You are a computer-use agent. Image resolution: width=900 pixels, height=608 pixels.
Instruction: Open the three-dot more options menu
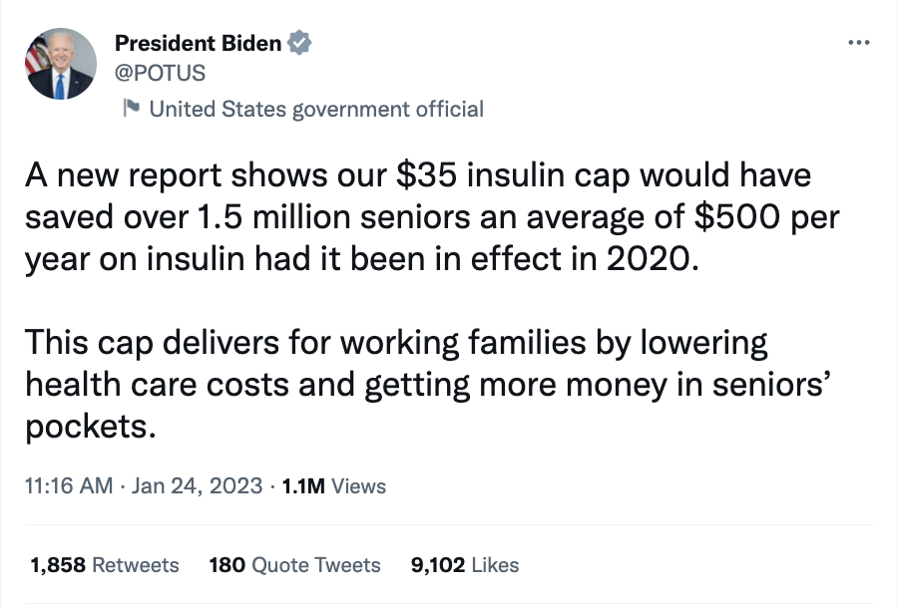(859, 43)
